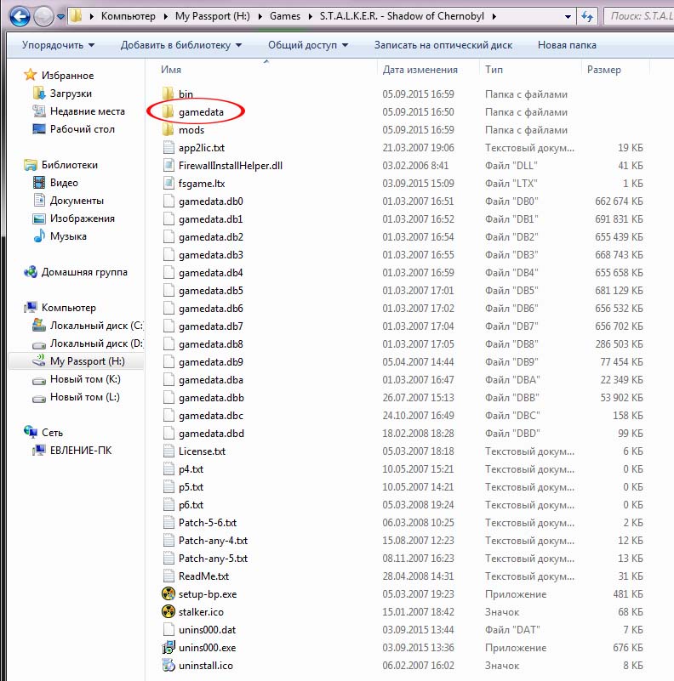Image resolution: width=674 pixels, height=681 pixels.
Task: Click the search field in the toolbar
Action: 638,16
